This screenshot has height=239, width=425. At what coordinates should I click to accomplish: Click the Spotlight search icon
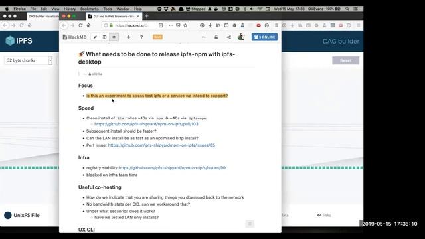click(x=347, y=9)
